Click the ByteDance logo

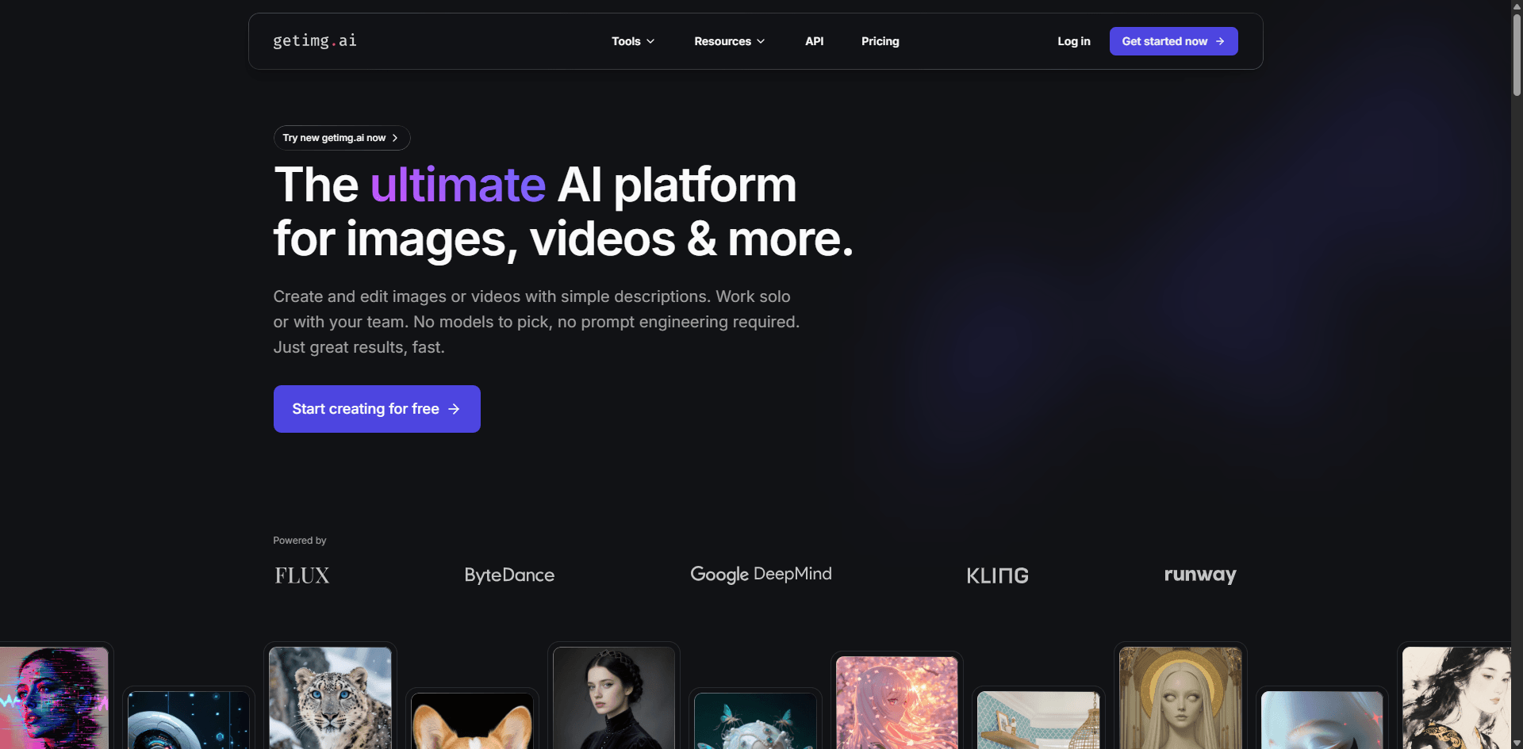tap(509, 575)
